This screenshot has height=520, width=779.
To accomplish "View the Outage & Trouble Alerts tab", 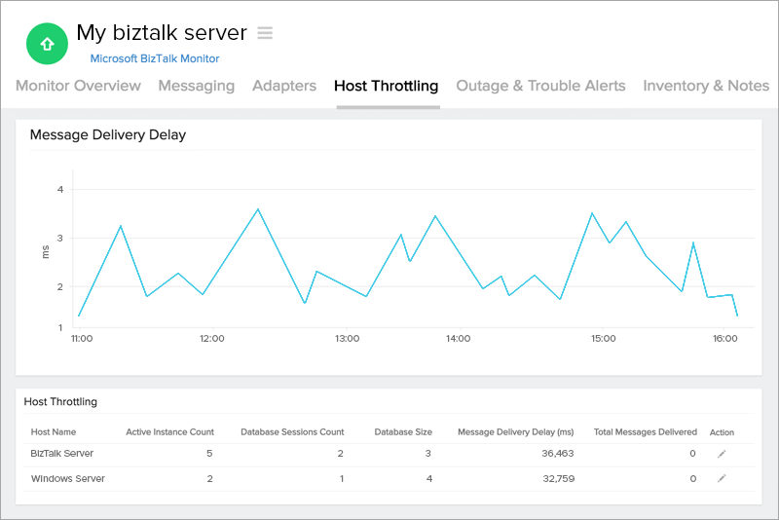I will (x=540, y=86).
